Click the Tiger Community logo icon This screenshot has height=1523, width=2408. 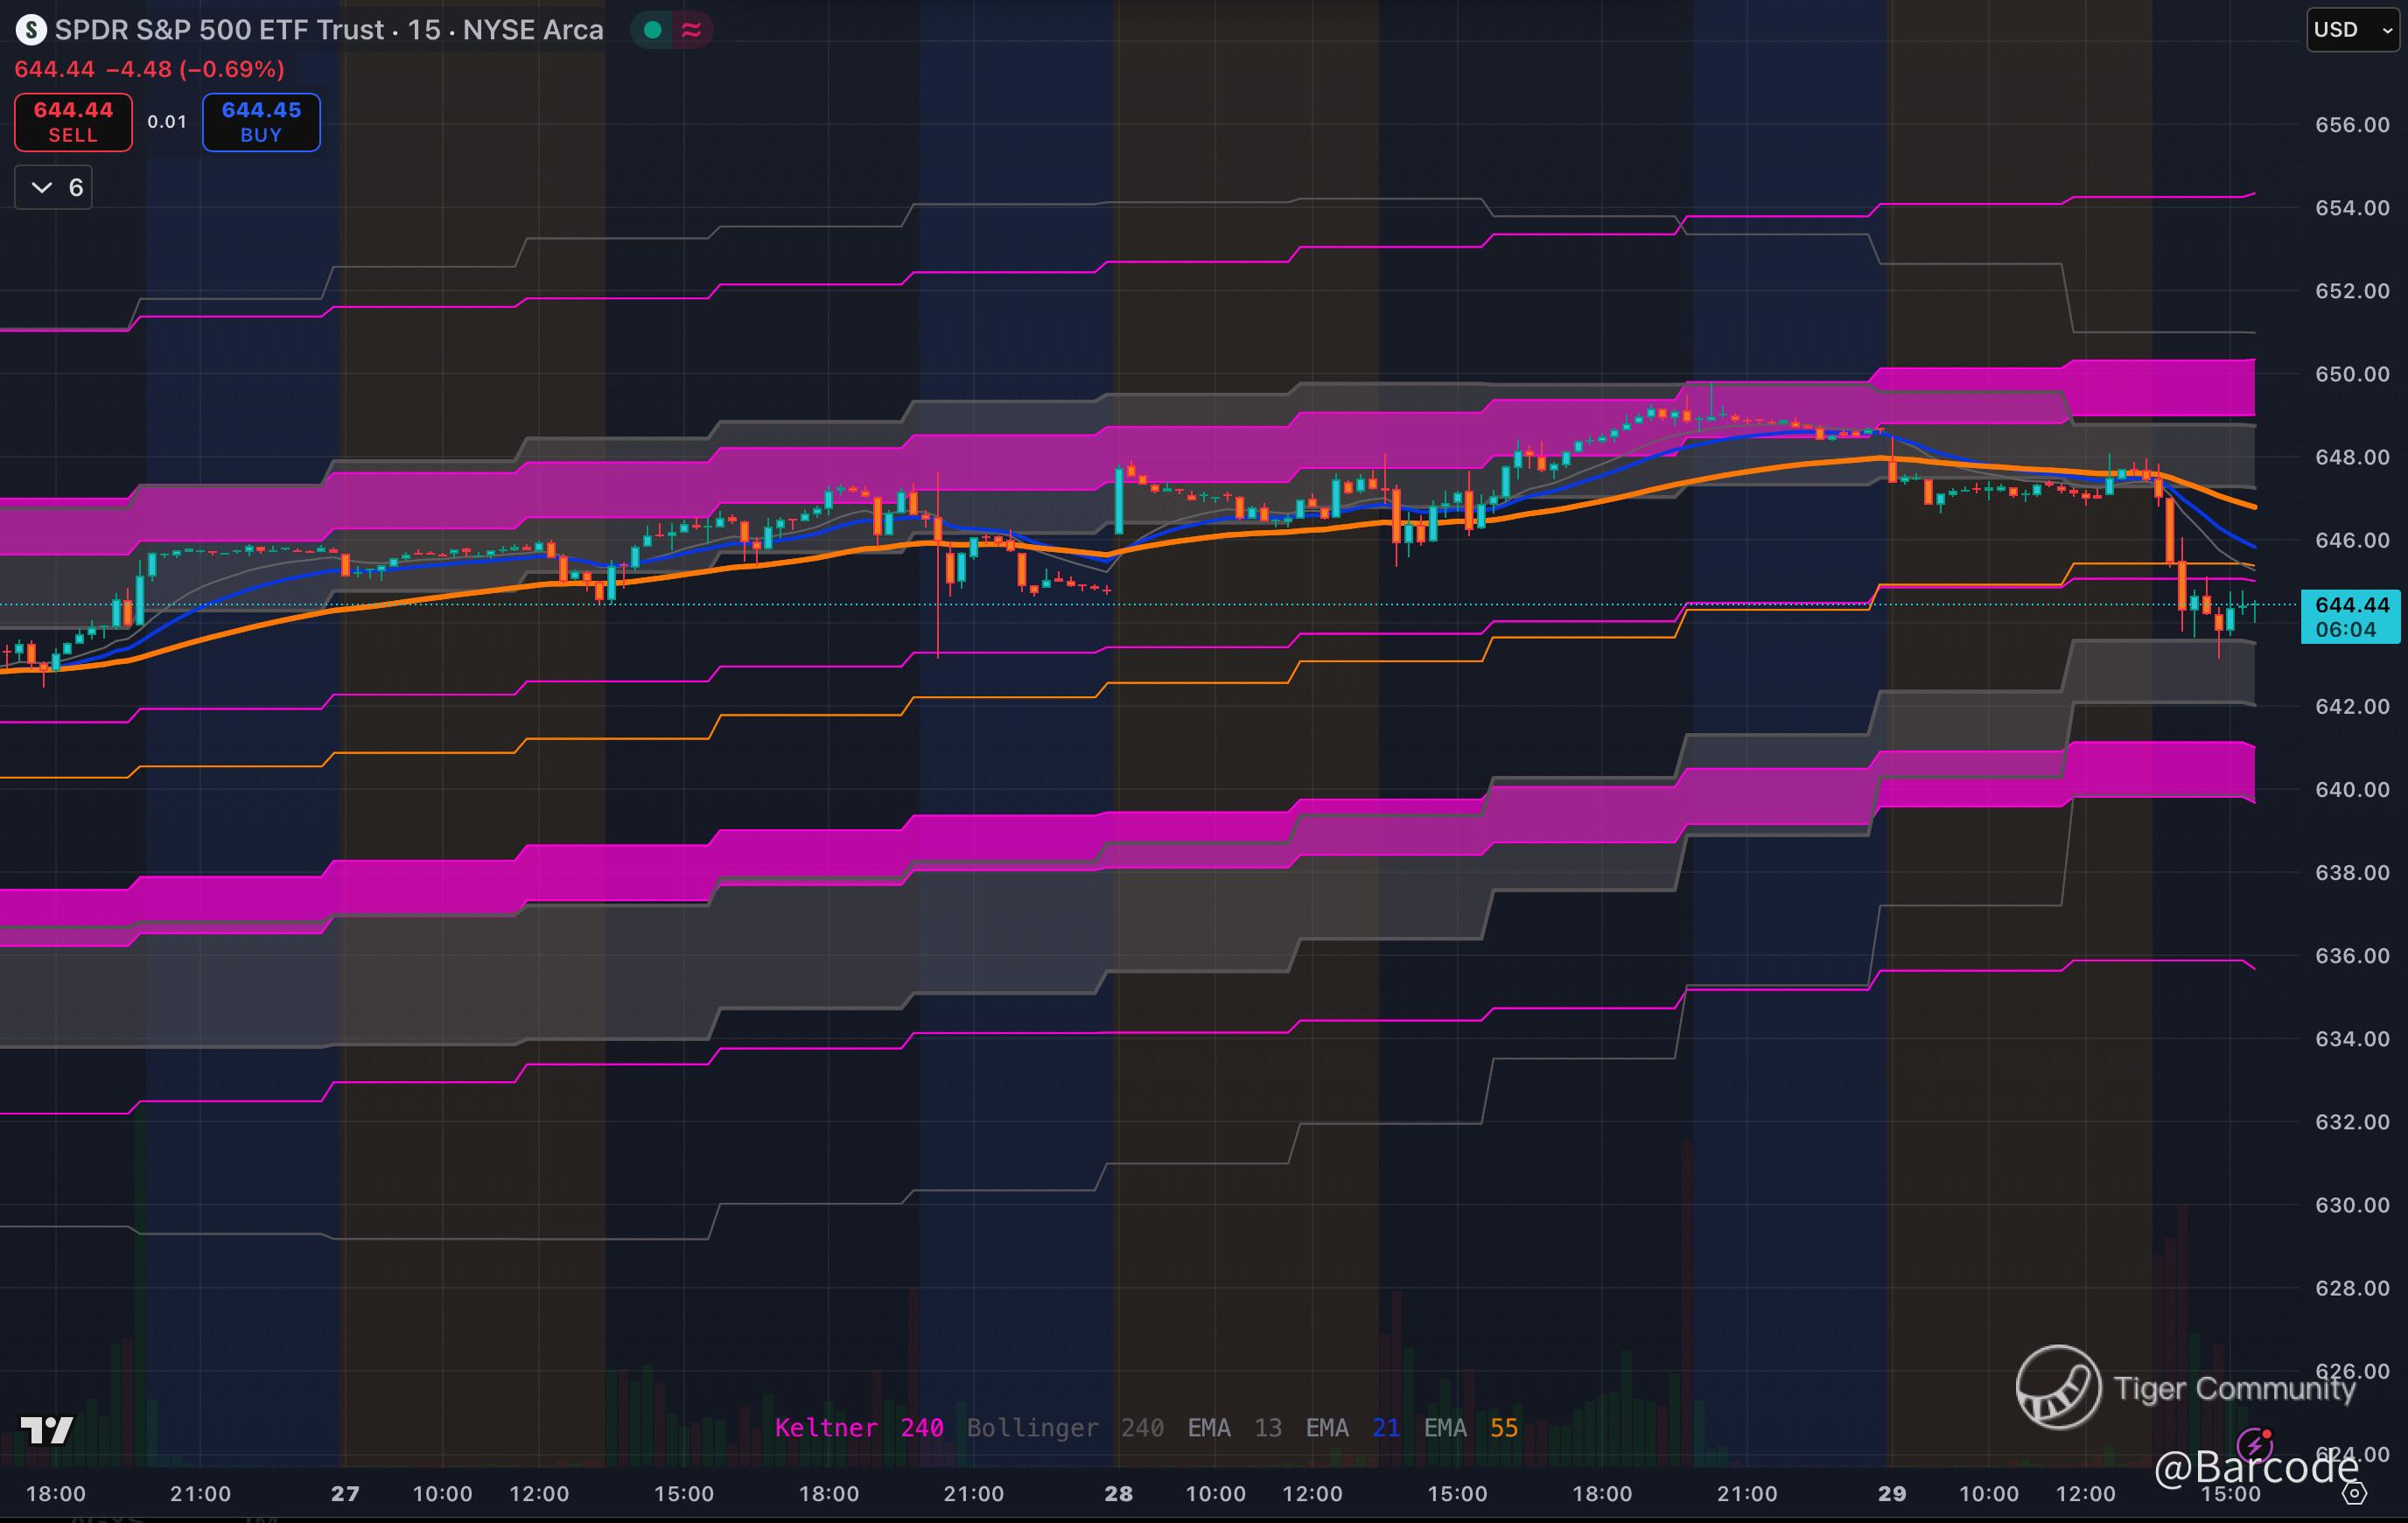[x=2058, y=1387]
